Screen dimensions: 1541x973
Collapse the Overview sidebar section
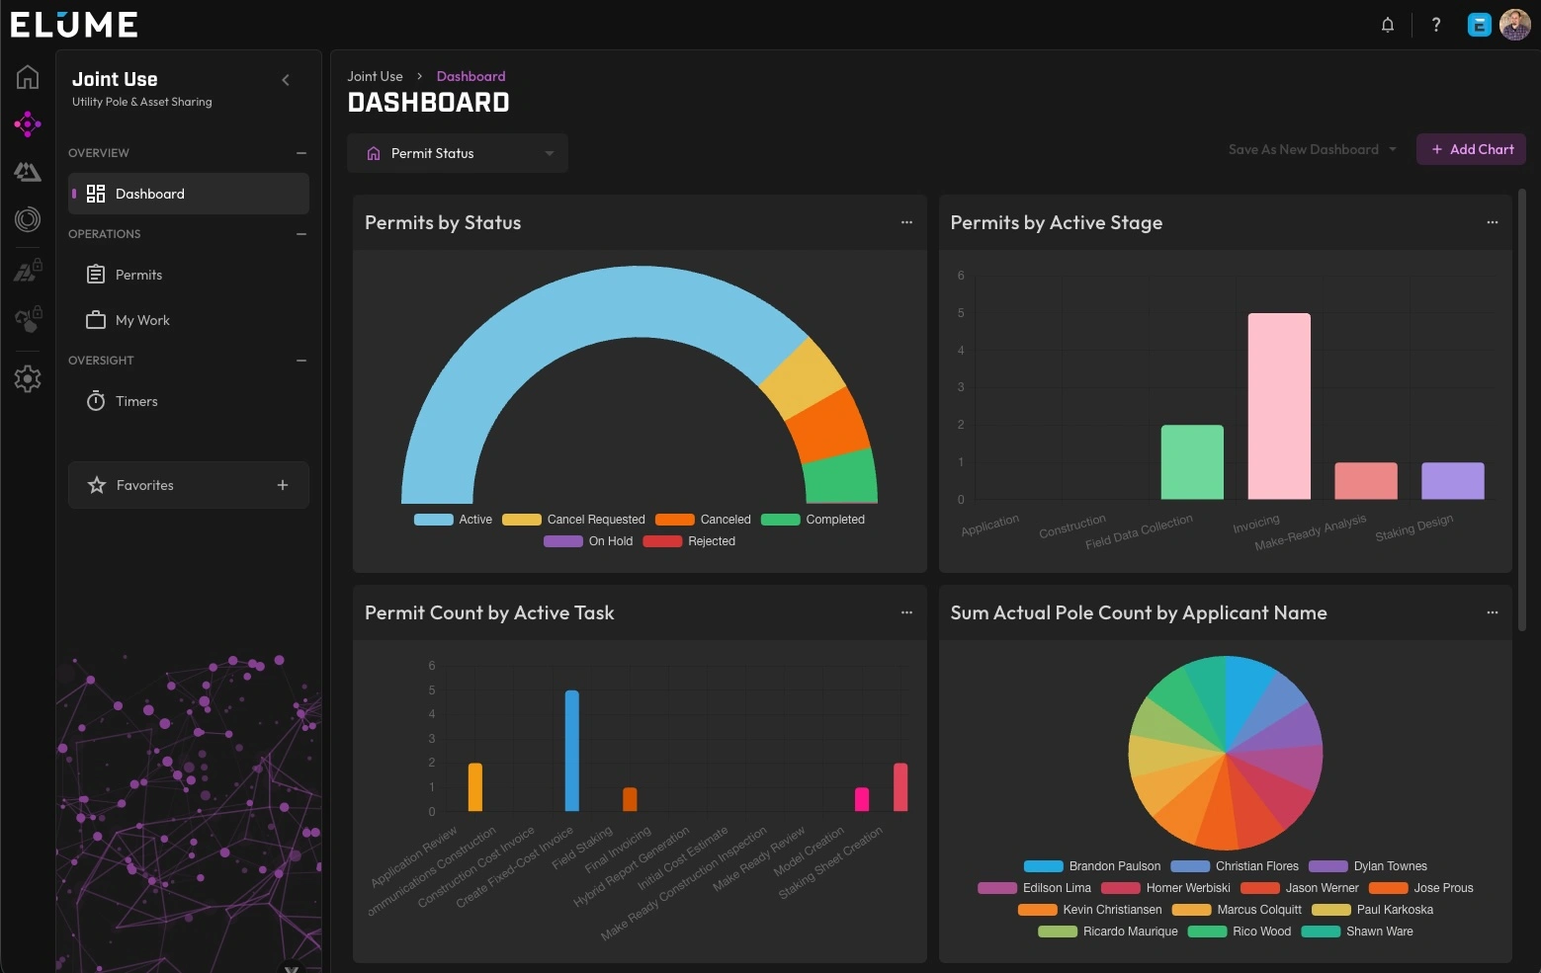(x=301, y=153)
